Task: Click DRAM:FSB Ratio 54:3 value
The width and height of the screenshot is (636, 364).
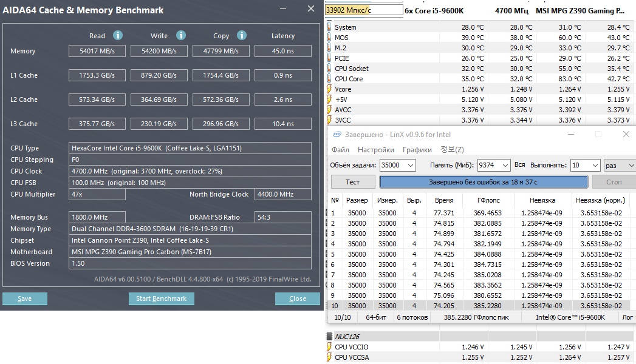Action: pyautogui.click(x=282, y=217)
